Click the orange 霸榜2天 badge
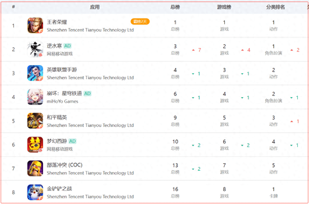 (140, 21)
